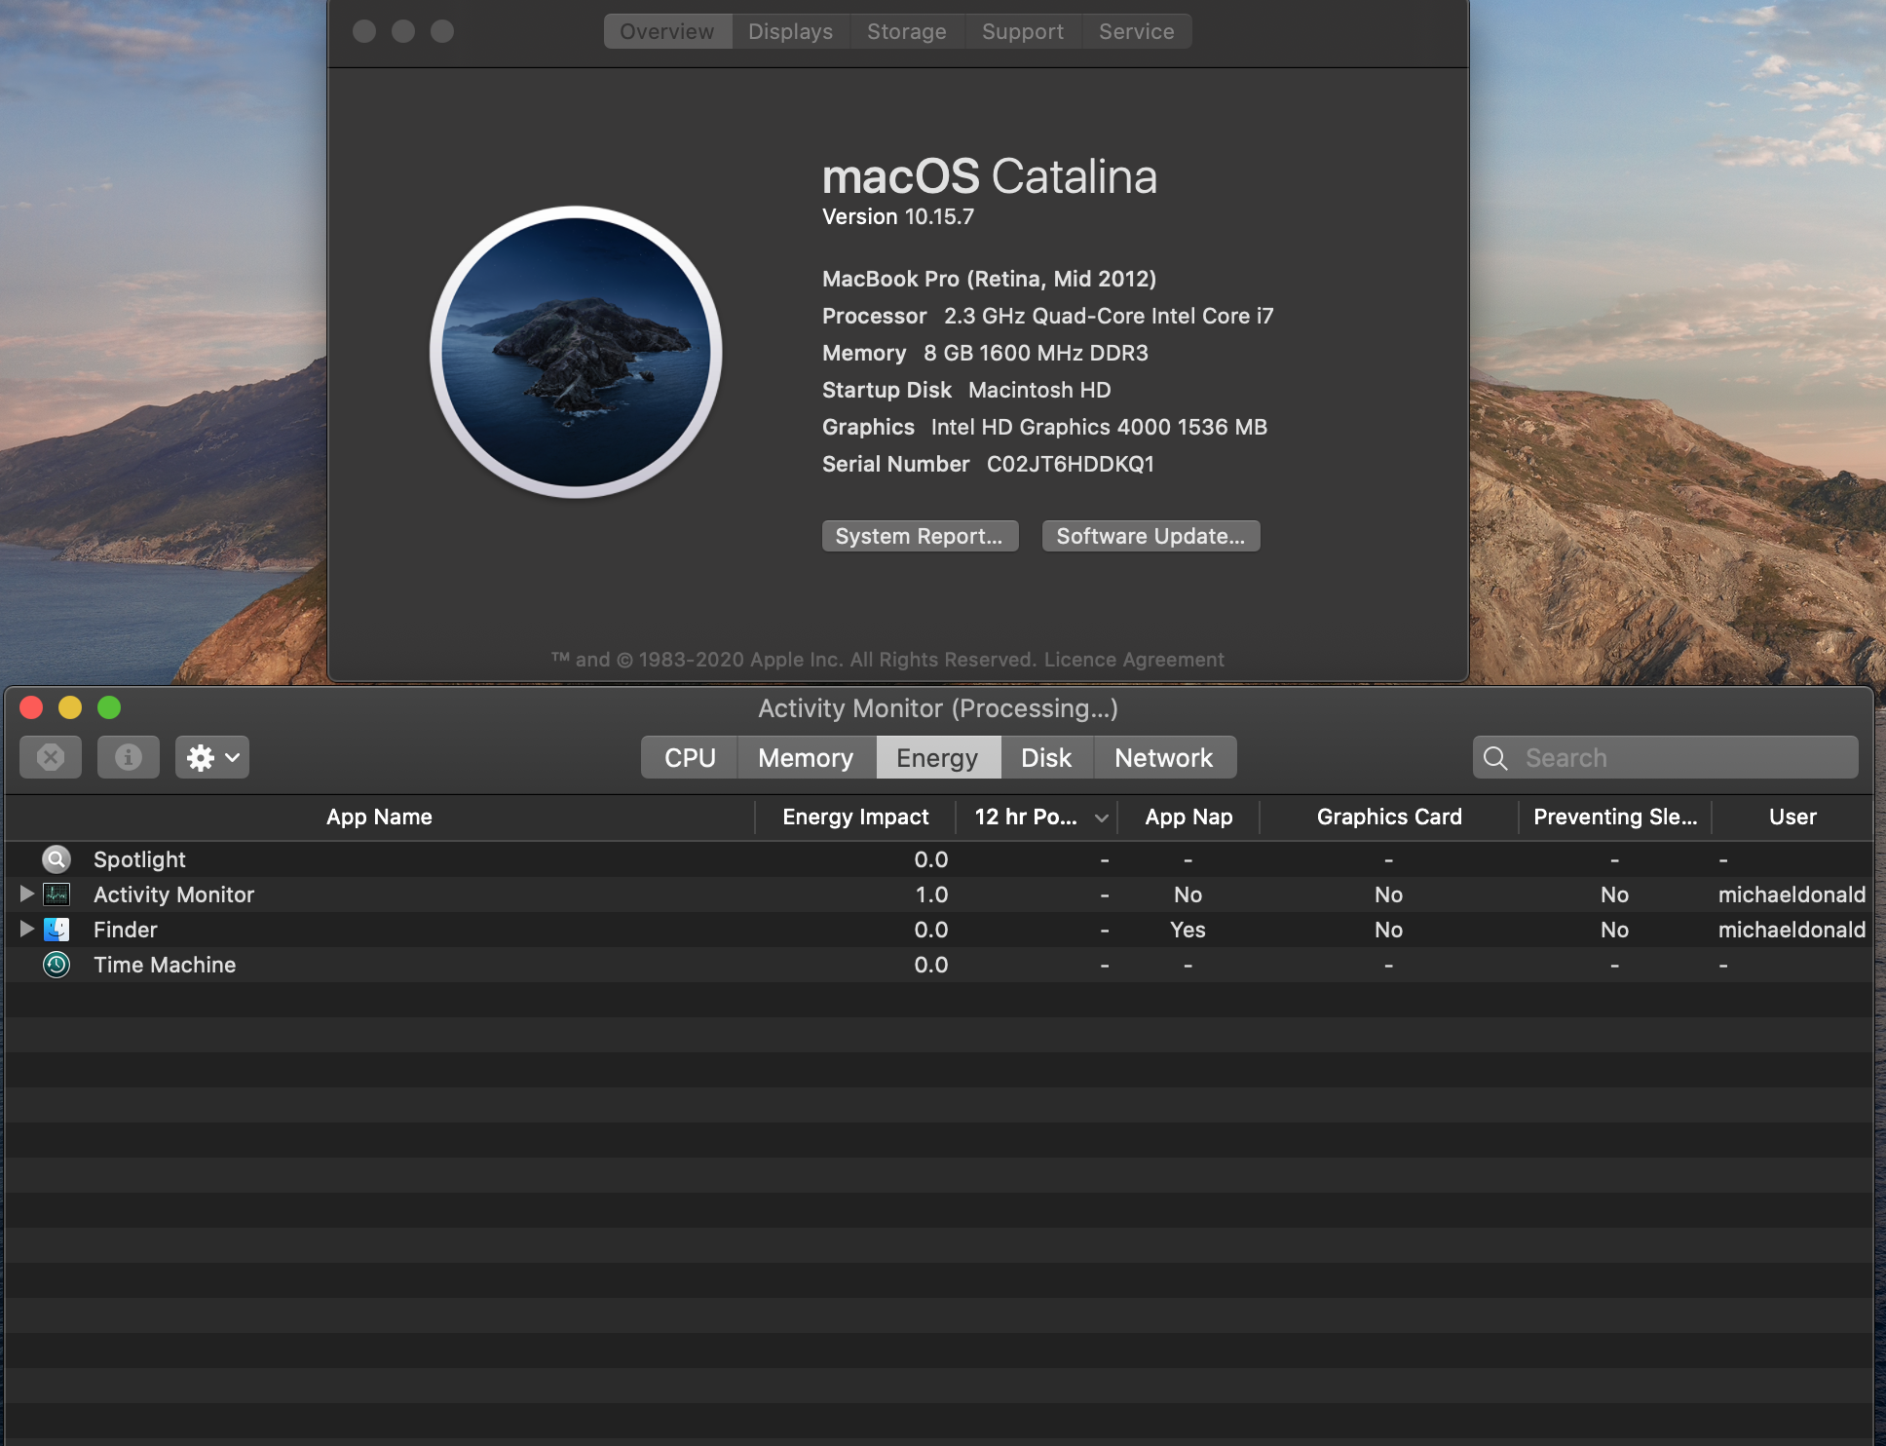The image size is (1886, 1446).
Task: Sort by the Energy Impact column header
Action: click(x=855, y=818)
